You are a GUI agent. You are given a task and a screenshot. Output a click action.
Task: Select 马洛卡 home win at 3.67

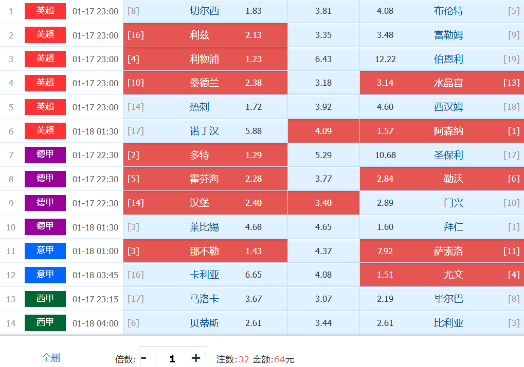pyautogui.click(x=205, y=299)
